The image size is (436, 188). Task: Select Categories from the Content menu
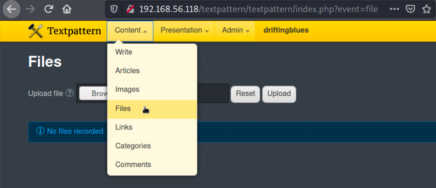pos(152,146)
